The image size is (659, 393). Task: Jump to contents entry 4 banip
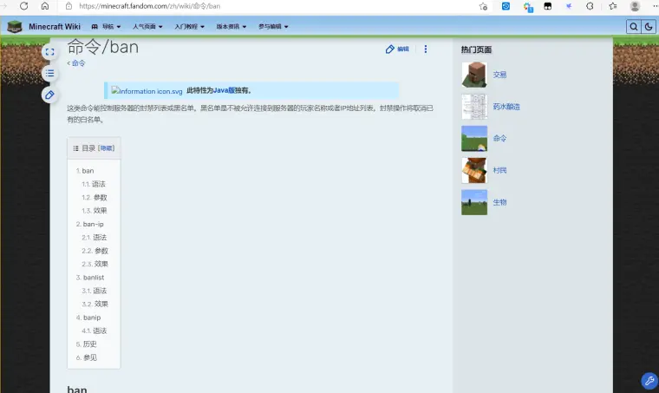click(x=88, y=318)
